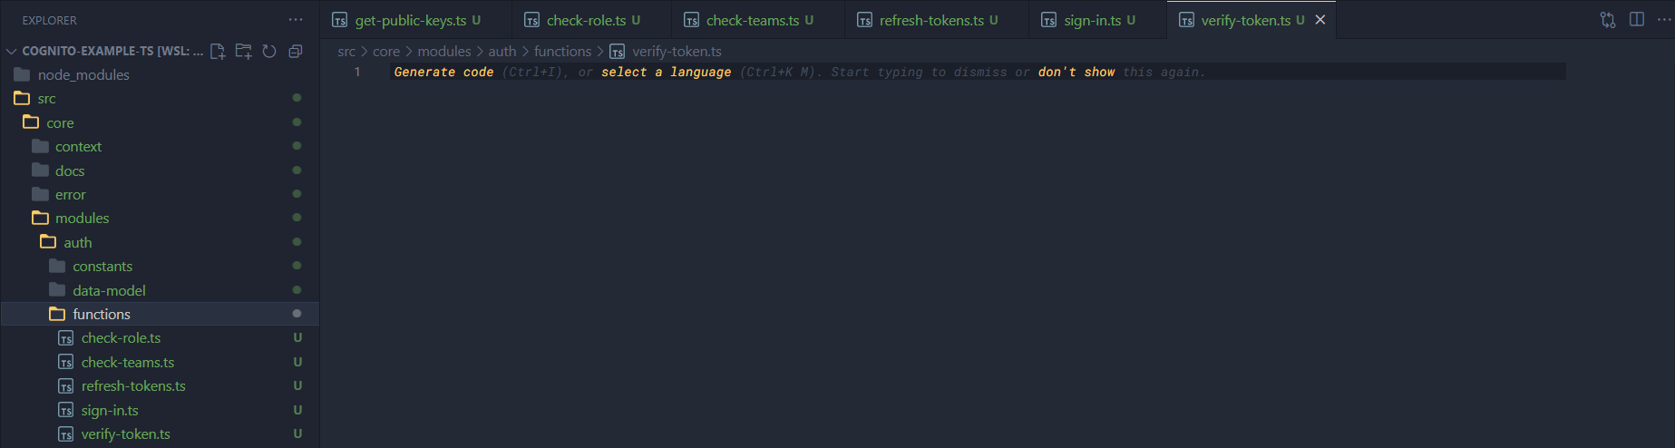Click the select a language link
Viewport: 1675px width, 448px height.
click(666, 72)
